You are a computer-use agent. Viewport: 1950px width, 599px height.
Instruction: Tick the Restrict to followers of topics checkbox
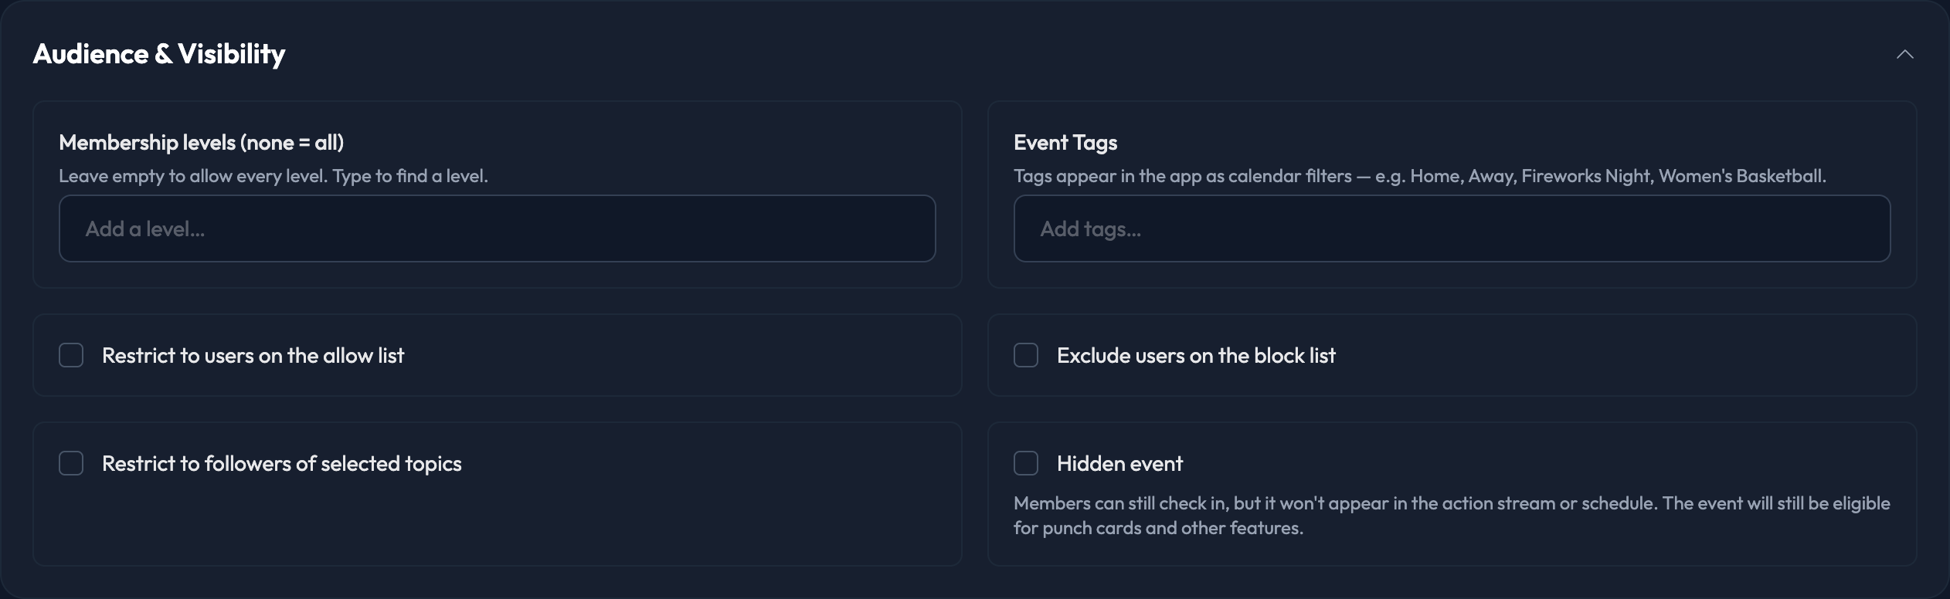[x=71, y=463]
